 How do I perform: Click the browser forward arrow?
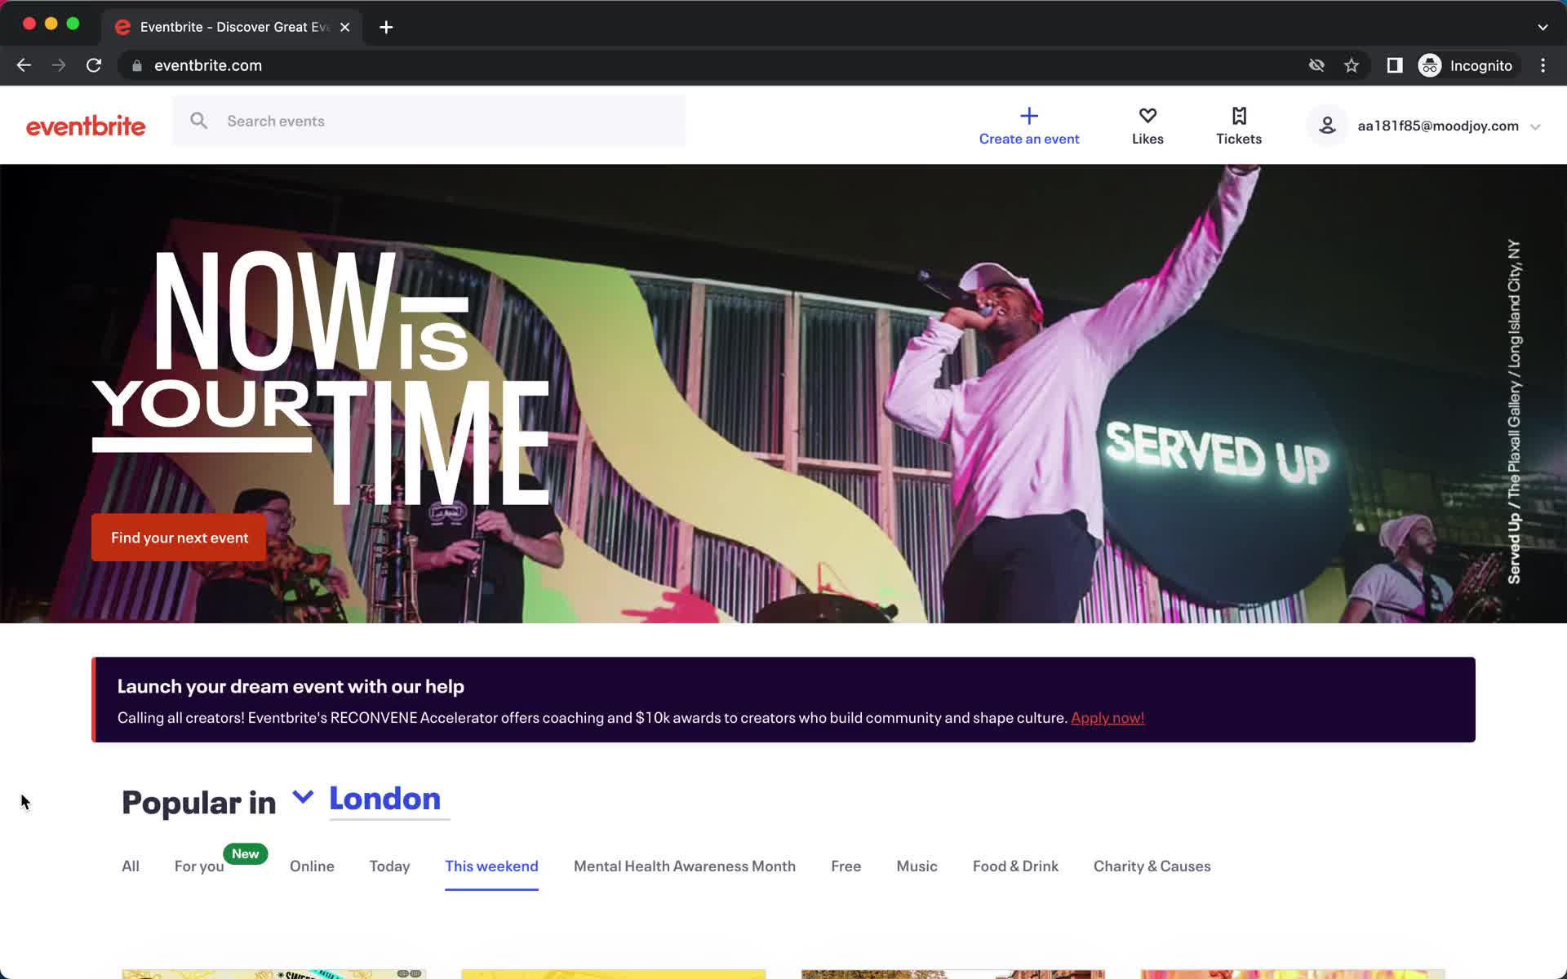click(59, 65)
